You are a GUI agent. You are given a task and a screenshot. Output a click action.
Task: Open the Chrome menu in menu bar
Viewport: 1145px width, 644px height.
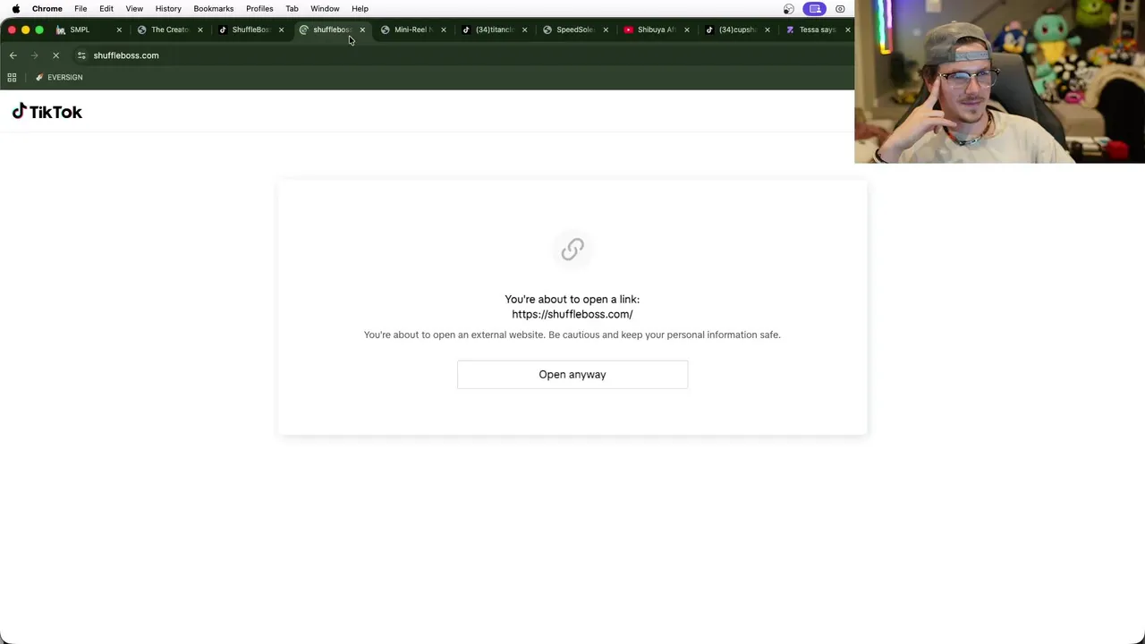point(47,9)
